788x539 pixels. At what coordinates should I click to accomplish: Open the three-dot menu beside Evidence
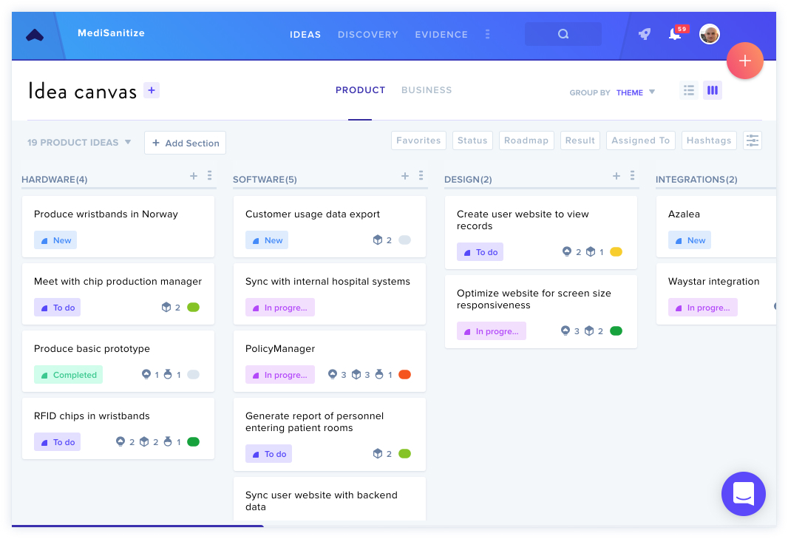487,34
